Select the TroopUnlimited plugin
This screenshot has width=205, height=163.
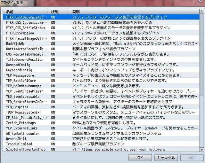101,144
